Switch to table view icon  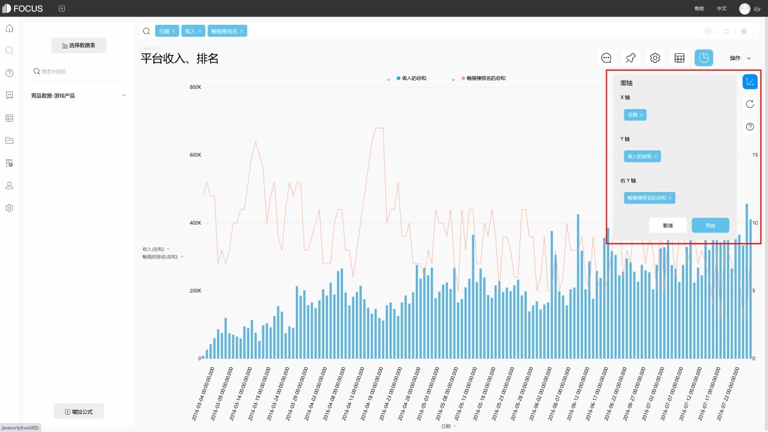[x=680, y=58]
